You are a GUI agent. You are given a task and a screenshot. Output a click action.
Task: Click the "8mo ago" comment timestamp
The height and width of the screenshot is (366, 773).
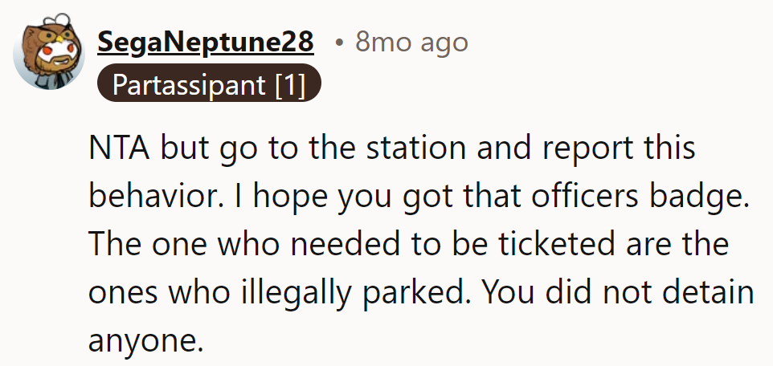[411, 43]
